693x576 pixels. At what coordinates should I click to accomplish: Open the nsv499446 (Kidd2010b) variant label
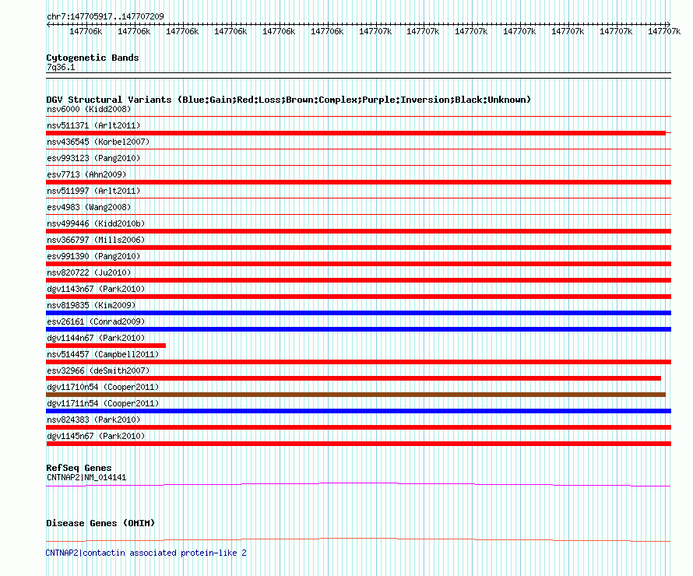pyautogui.click(x=96, y=223)
